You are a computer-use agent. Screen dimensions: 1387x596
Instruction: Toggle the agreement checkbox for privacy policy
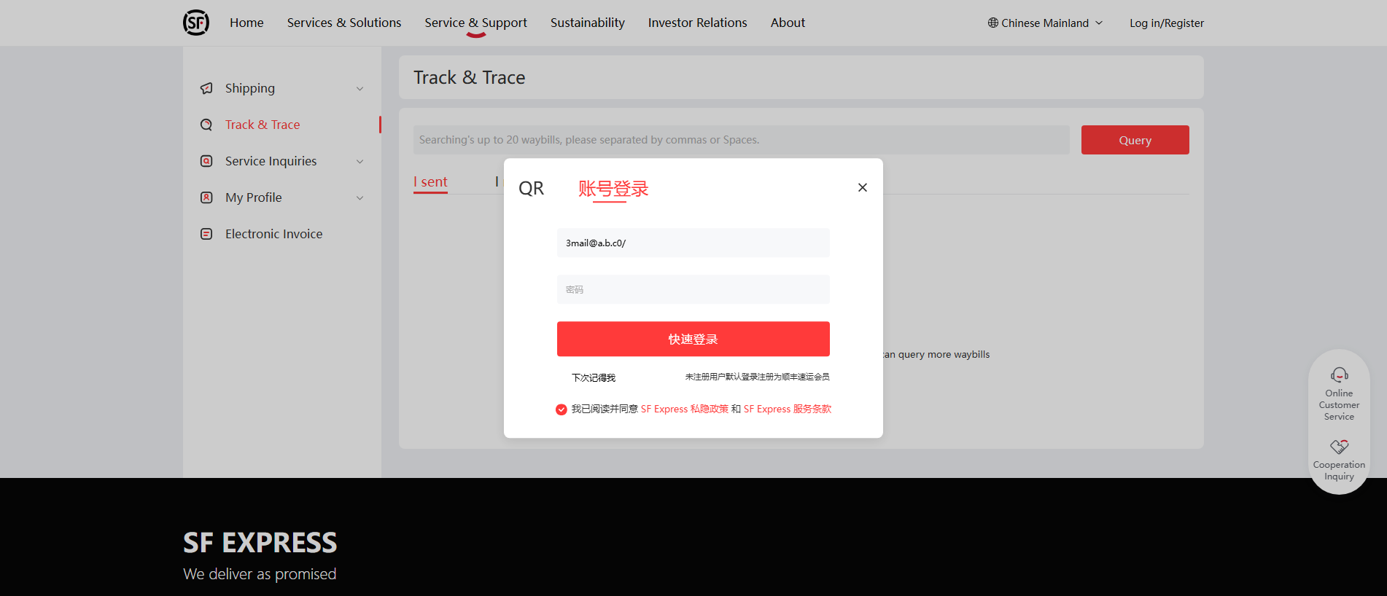click(x=561, y=409)
